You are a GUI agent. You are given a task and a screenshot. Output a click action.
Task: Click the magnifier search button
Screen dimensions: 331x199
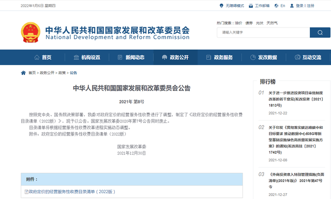tap(320, 33)
